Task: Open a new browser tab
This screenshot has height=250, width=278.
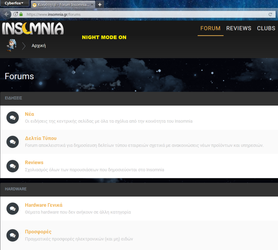Action: (x=100, y=5)
